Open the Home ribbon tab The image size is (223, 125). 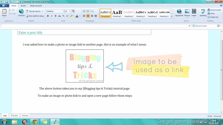point(14,6)
